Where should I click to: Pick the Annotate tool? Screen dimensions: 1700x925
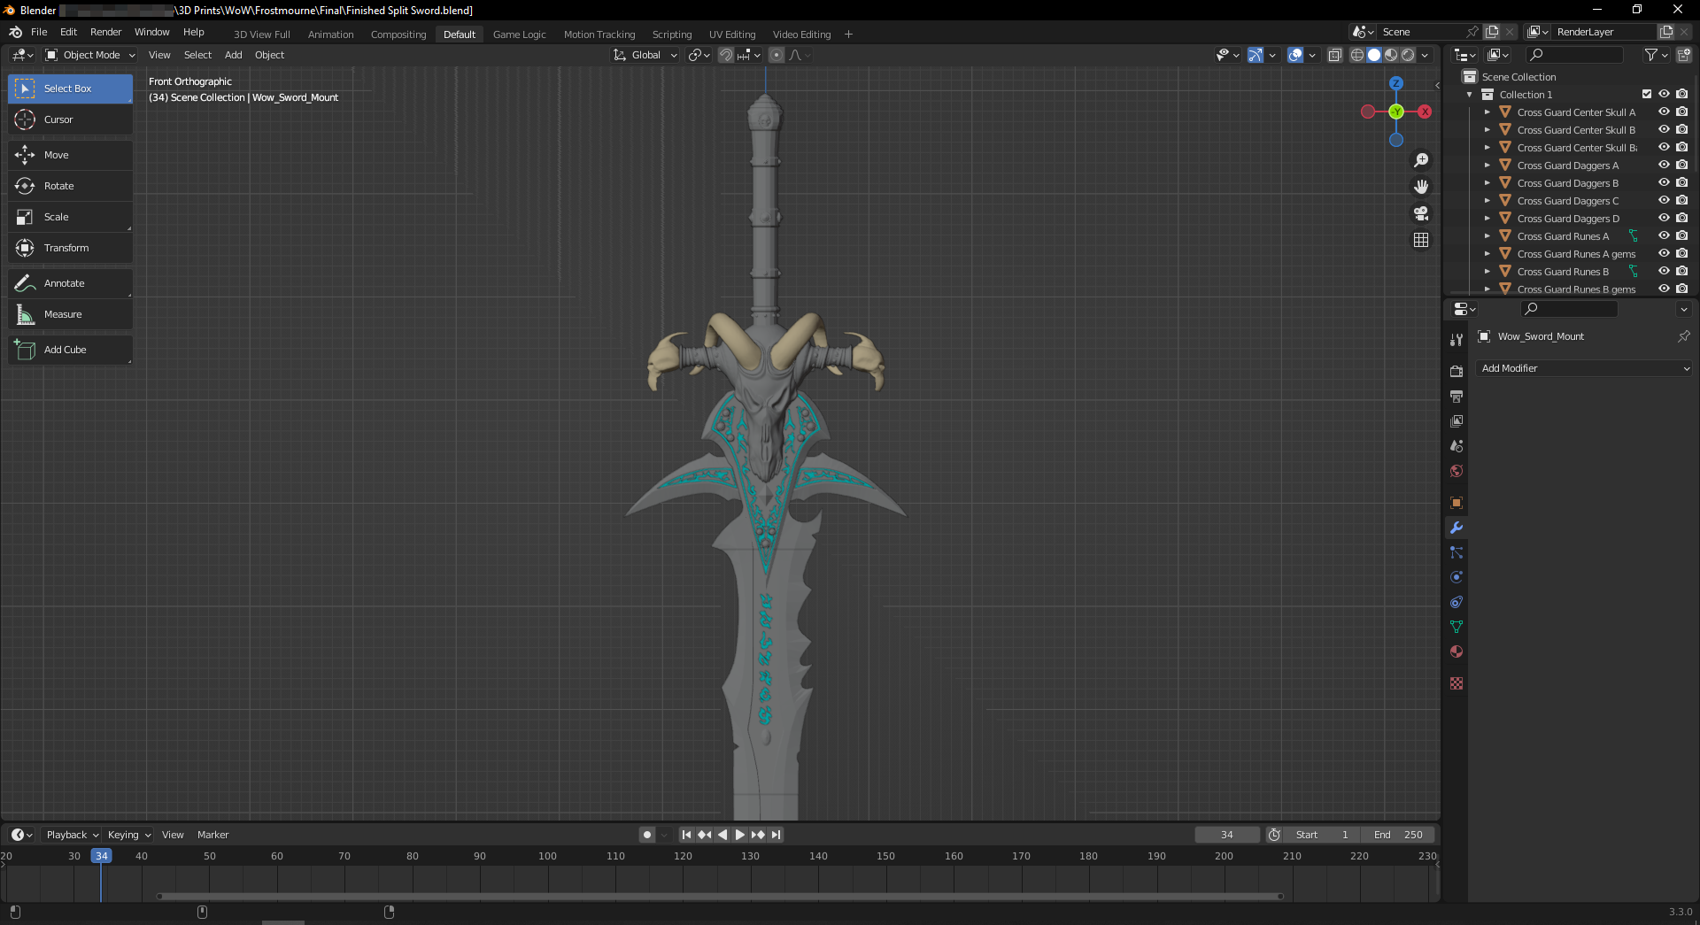pyautogui.click(x=70, y=283)
